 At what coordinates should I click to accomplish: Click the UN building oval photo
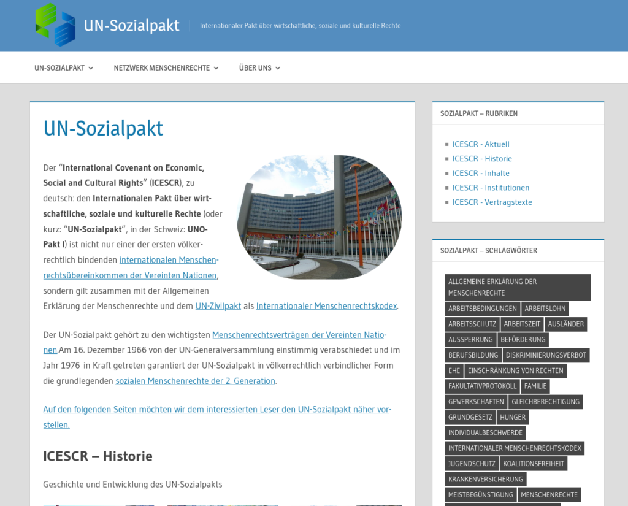319,217
